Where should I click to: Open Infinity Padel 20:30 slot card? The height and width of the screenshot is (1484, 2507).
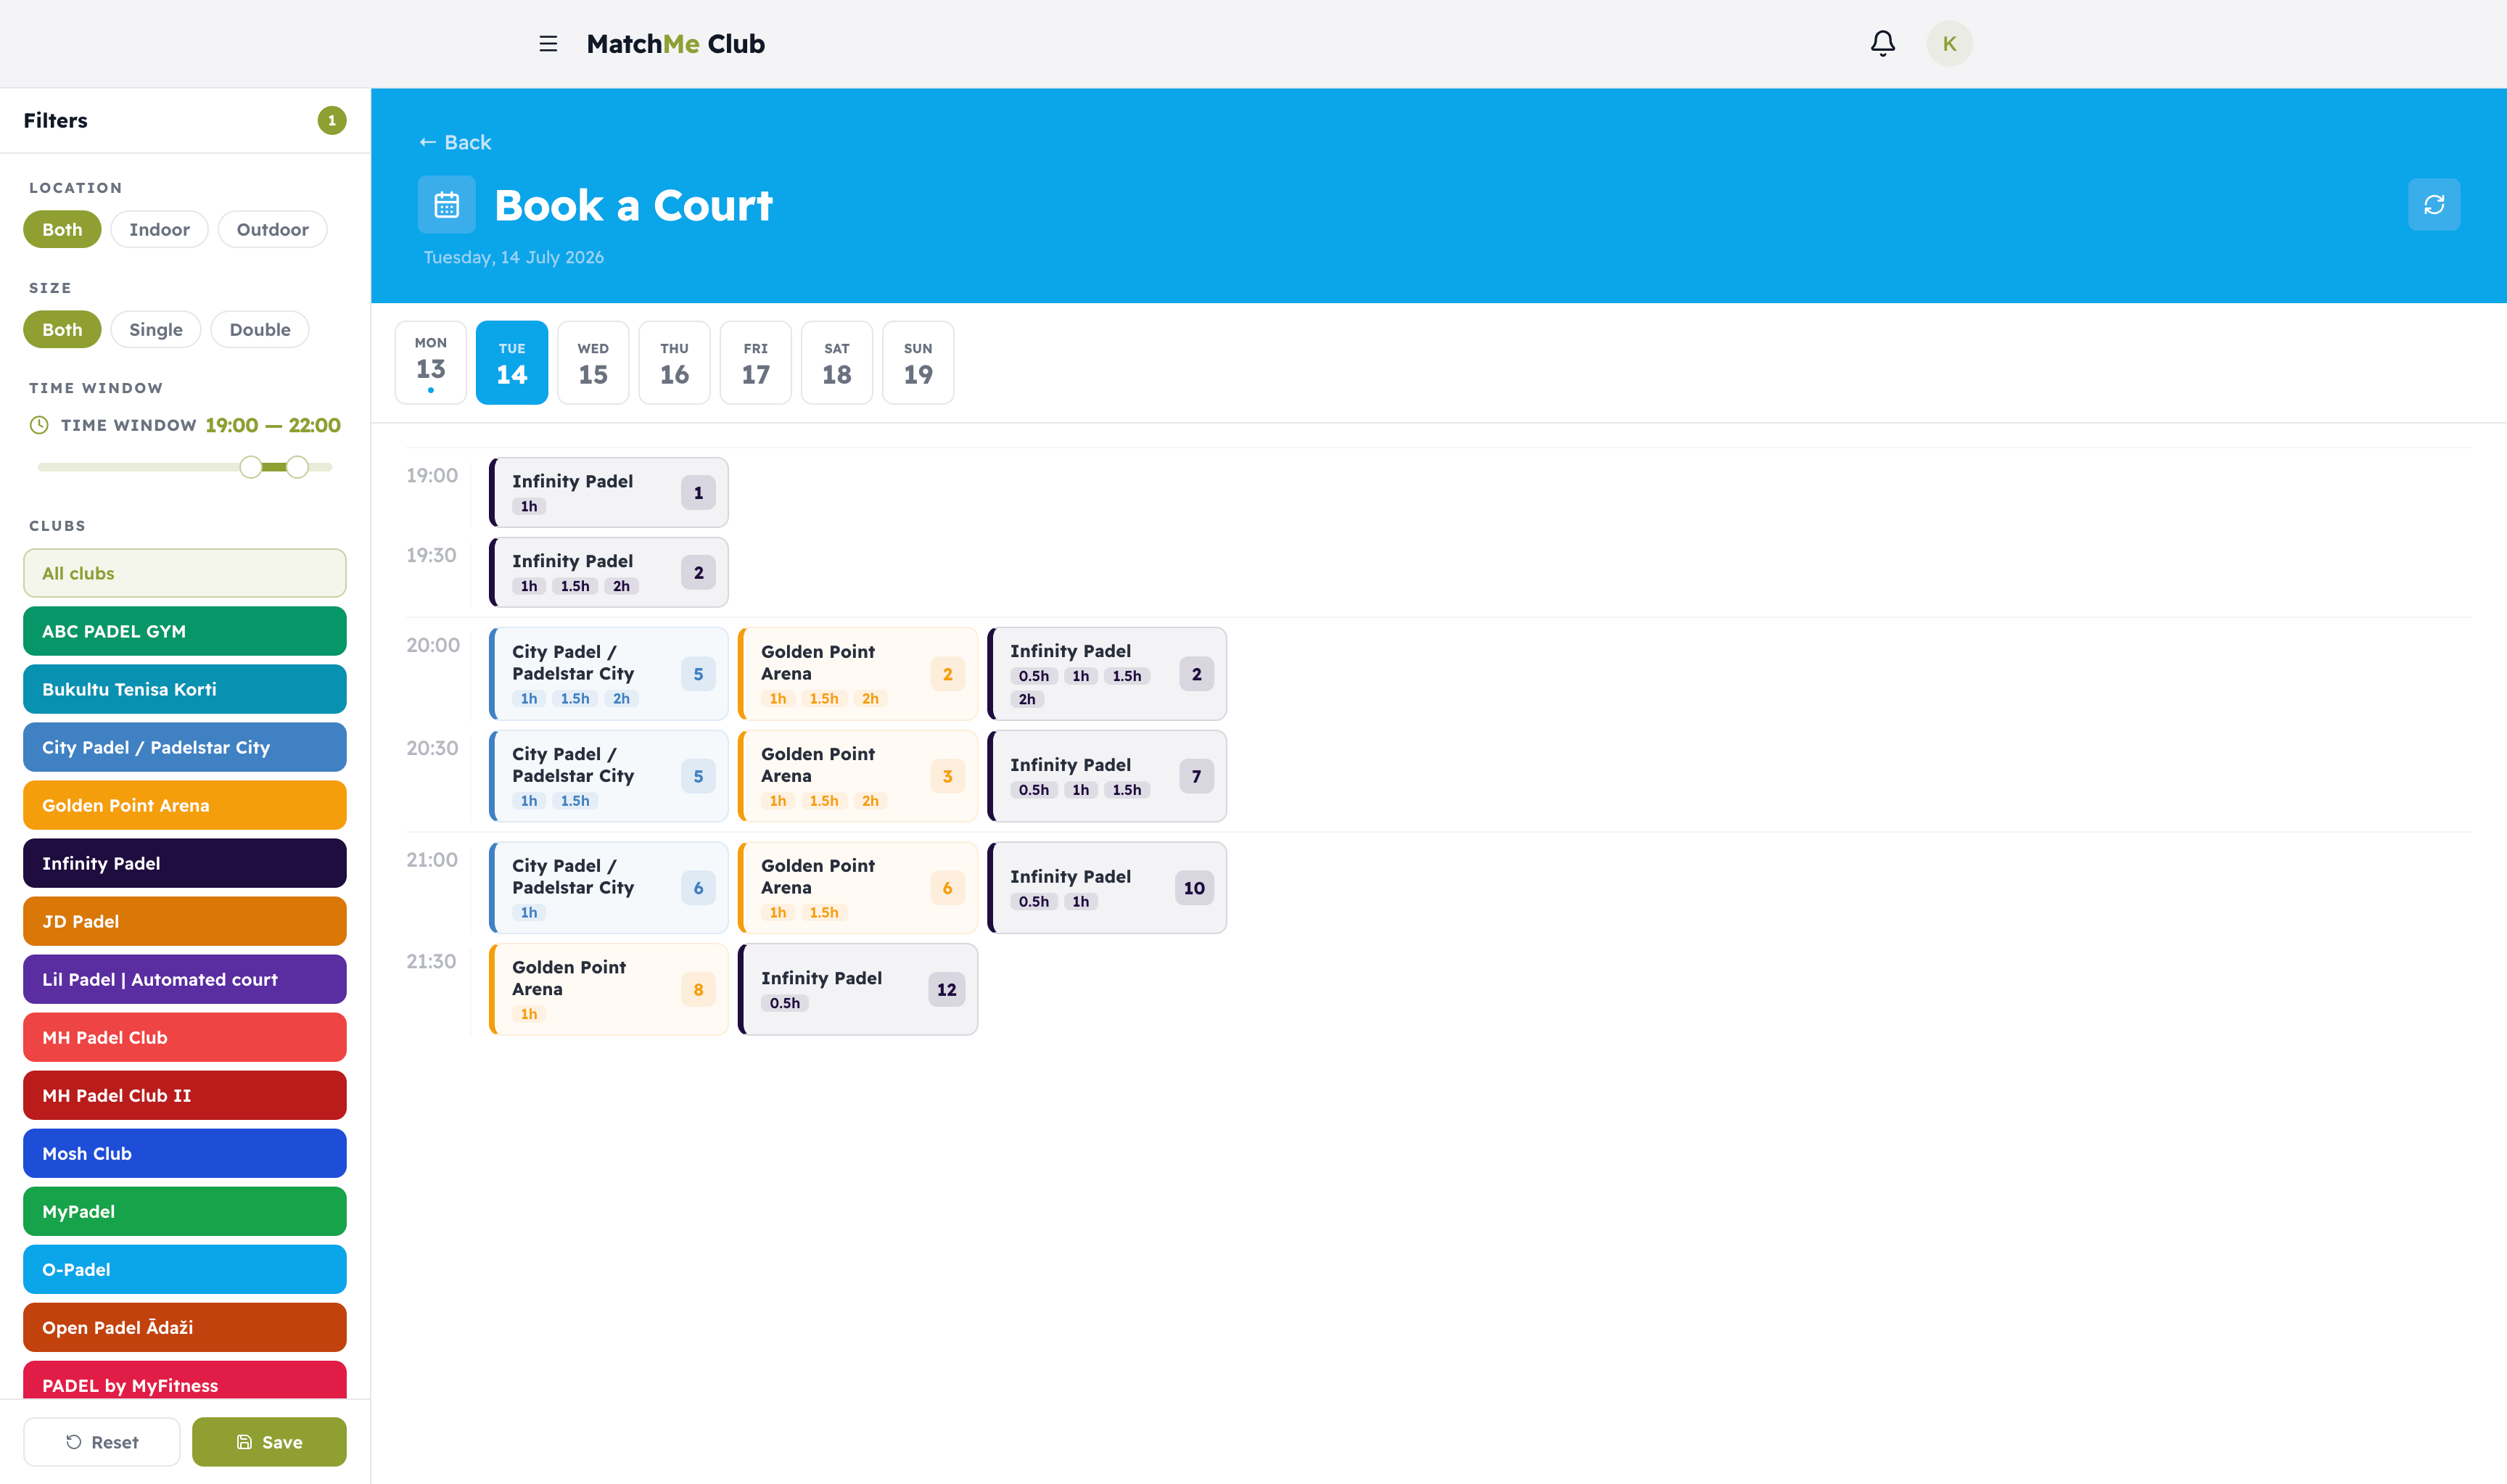tap(1106, 776)
